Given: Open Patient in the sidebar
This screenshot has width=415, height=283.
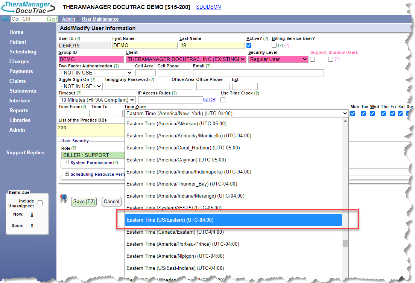Looking at the screenshot, I should click(x=18, y=42).
